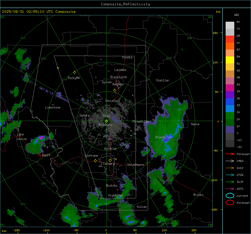Select the Sylvan label

(x=107, y=82)
